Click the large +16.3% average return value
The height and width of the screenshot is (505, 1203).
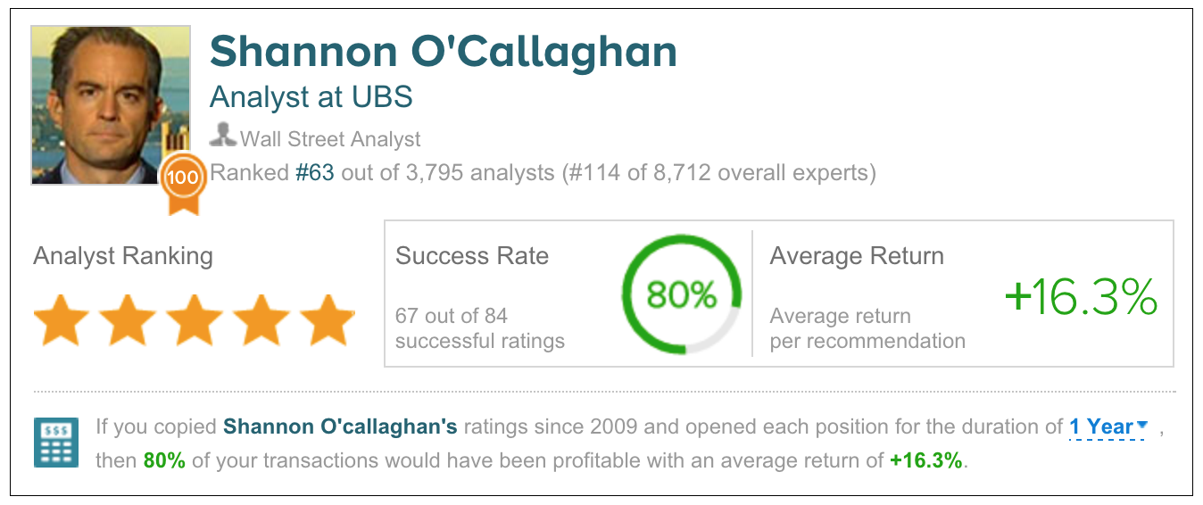click(x=1081, y=297)
